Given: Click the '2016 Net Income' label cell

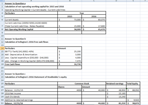Looking at the screenshot, I should tap(31, 93).
